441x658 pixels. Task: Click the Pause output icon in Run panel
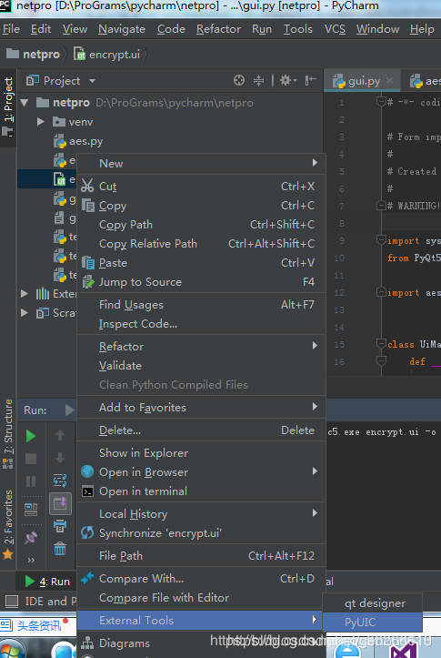pos(31,481)
